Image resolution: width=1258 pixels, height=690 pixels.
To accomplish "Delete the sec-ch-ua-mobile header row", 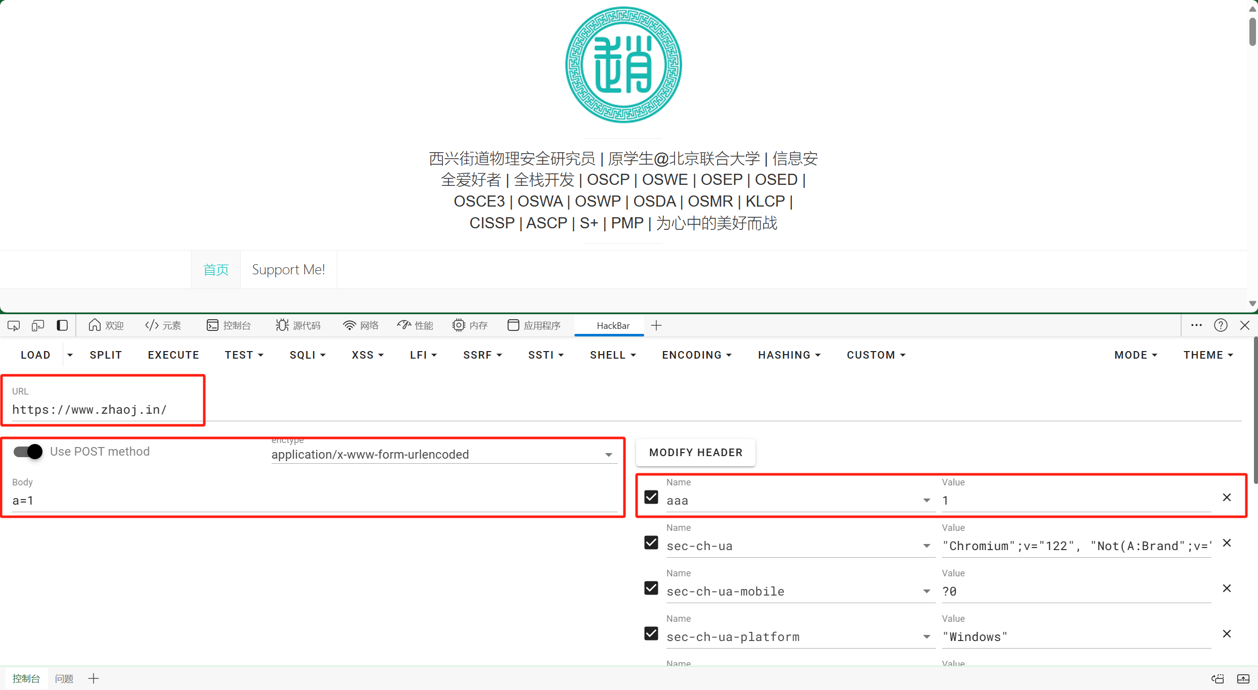I will [x=1227, y=588].
